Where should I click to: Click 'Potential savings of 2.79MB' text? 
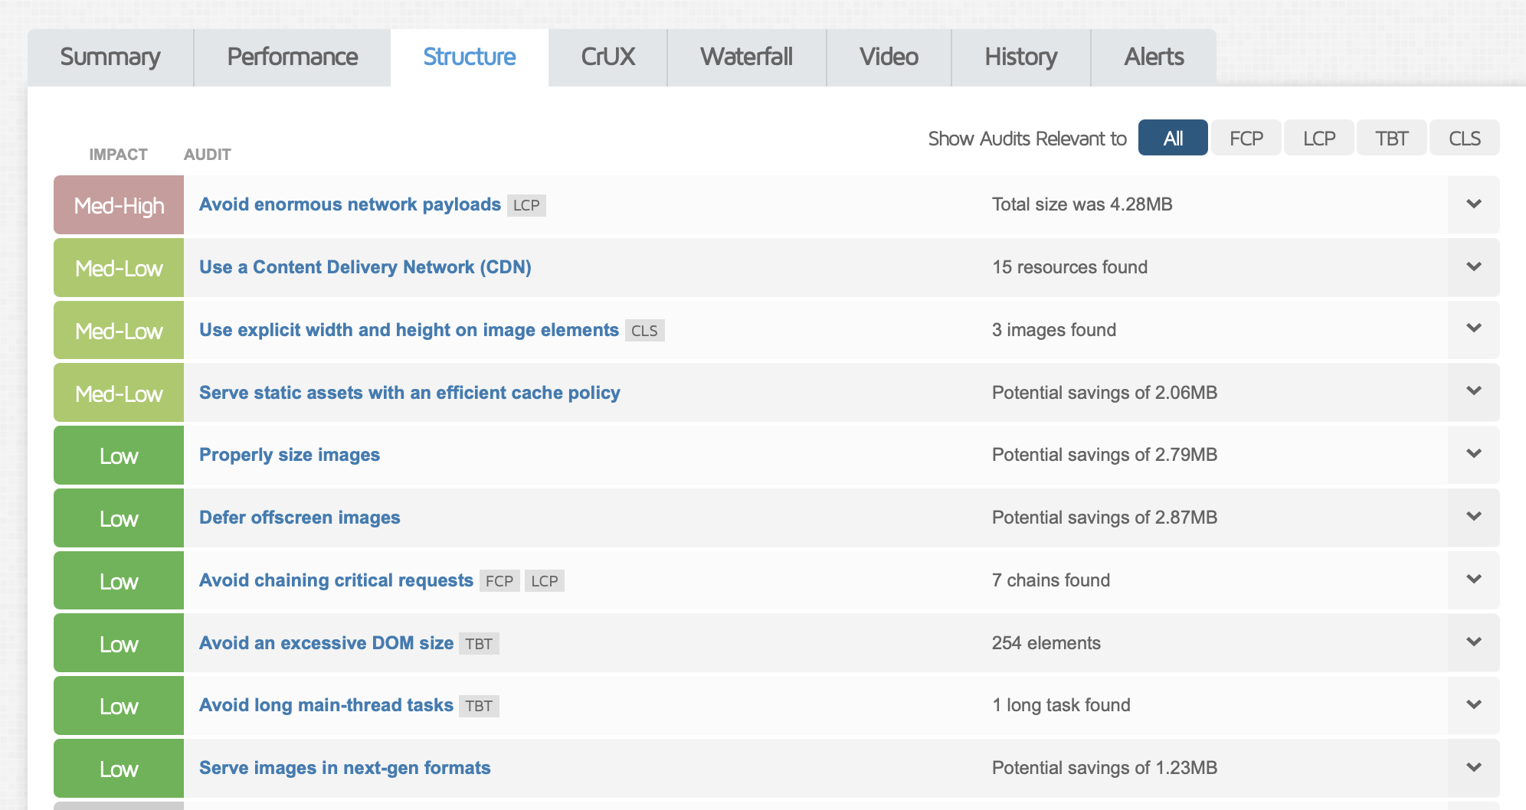pos(1105,455)
